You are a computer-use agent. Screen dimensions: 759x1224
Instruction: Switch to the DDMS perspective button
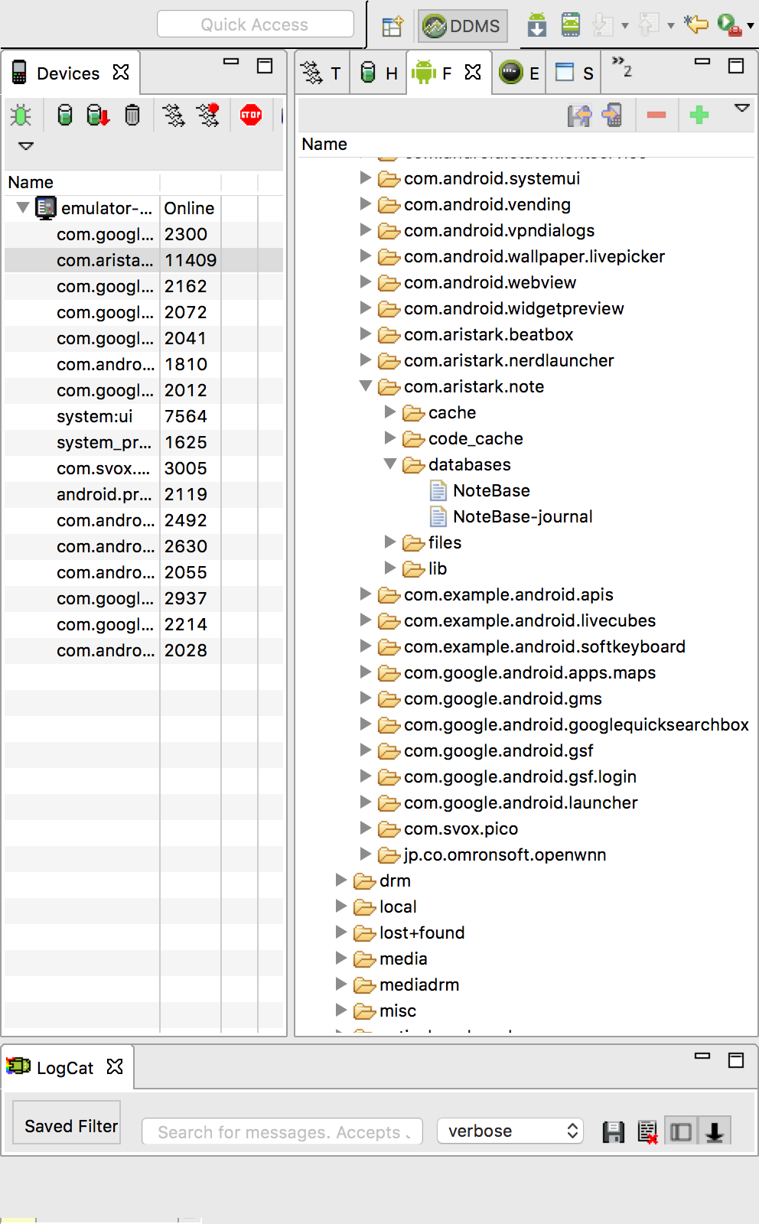click(x=463, y=27)
